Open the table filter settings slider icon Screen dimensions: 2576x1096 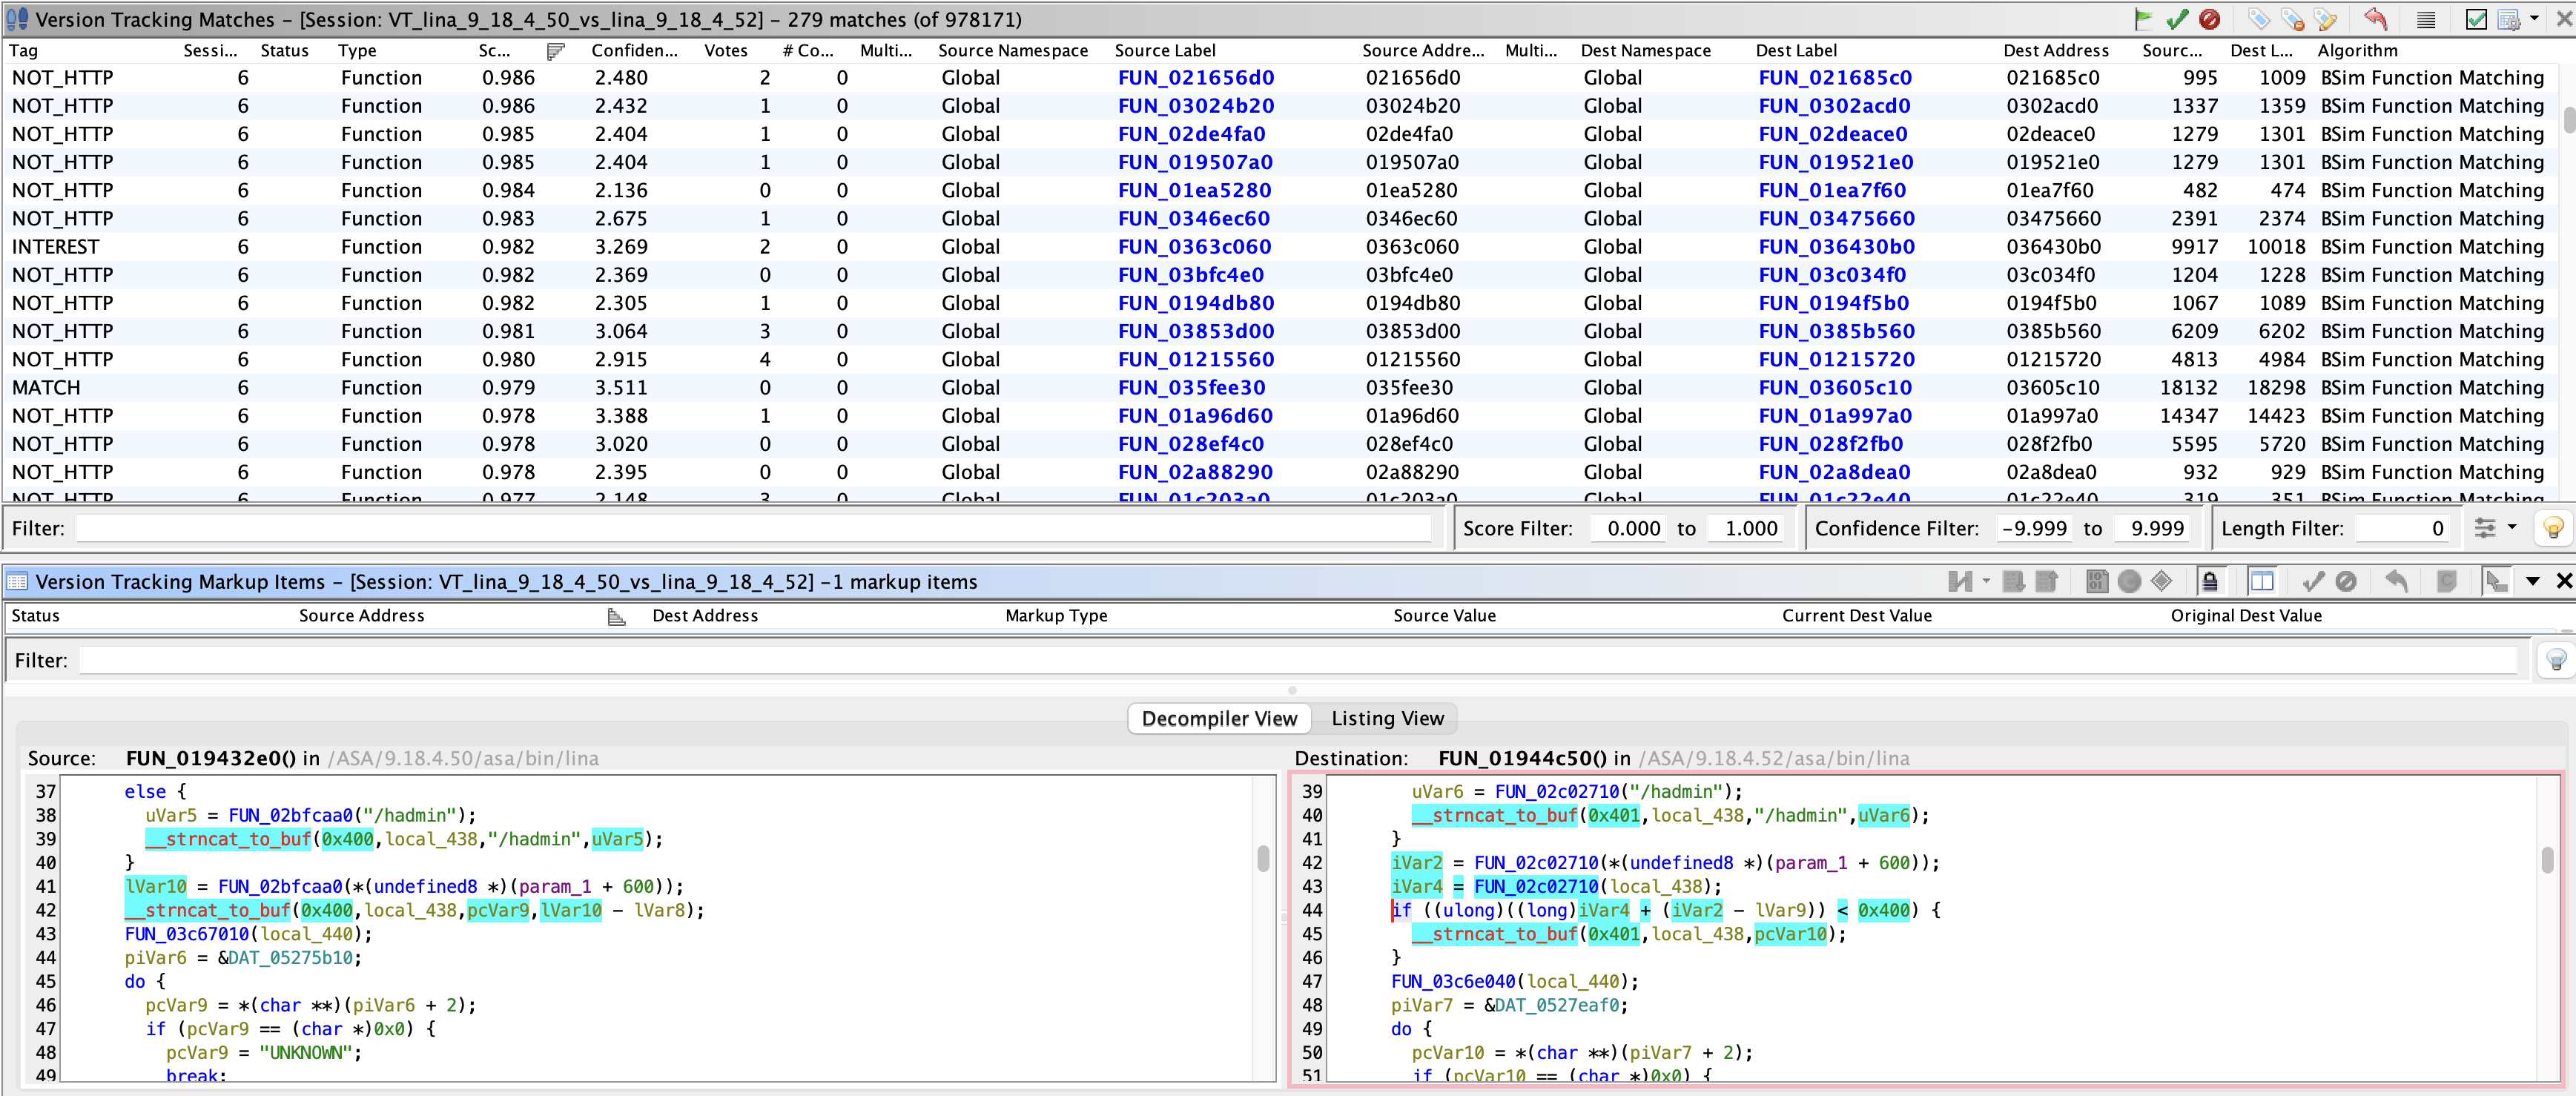pos(2485,528)
